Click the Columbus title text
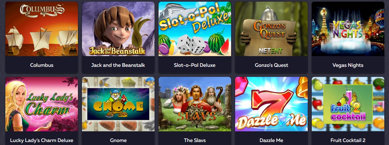The width and height of the screenshot is (389, 145). point(42,65)
